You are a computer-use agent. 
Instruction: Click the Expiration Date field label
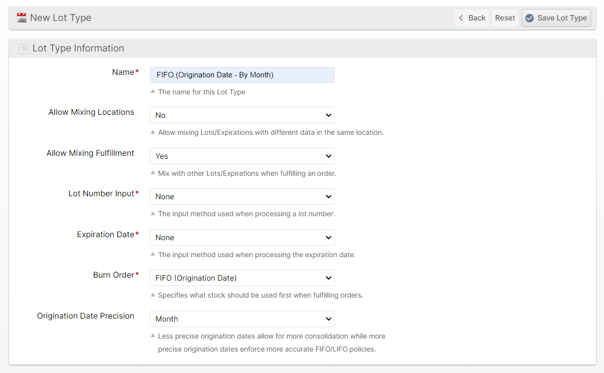105,235
